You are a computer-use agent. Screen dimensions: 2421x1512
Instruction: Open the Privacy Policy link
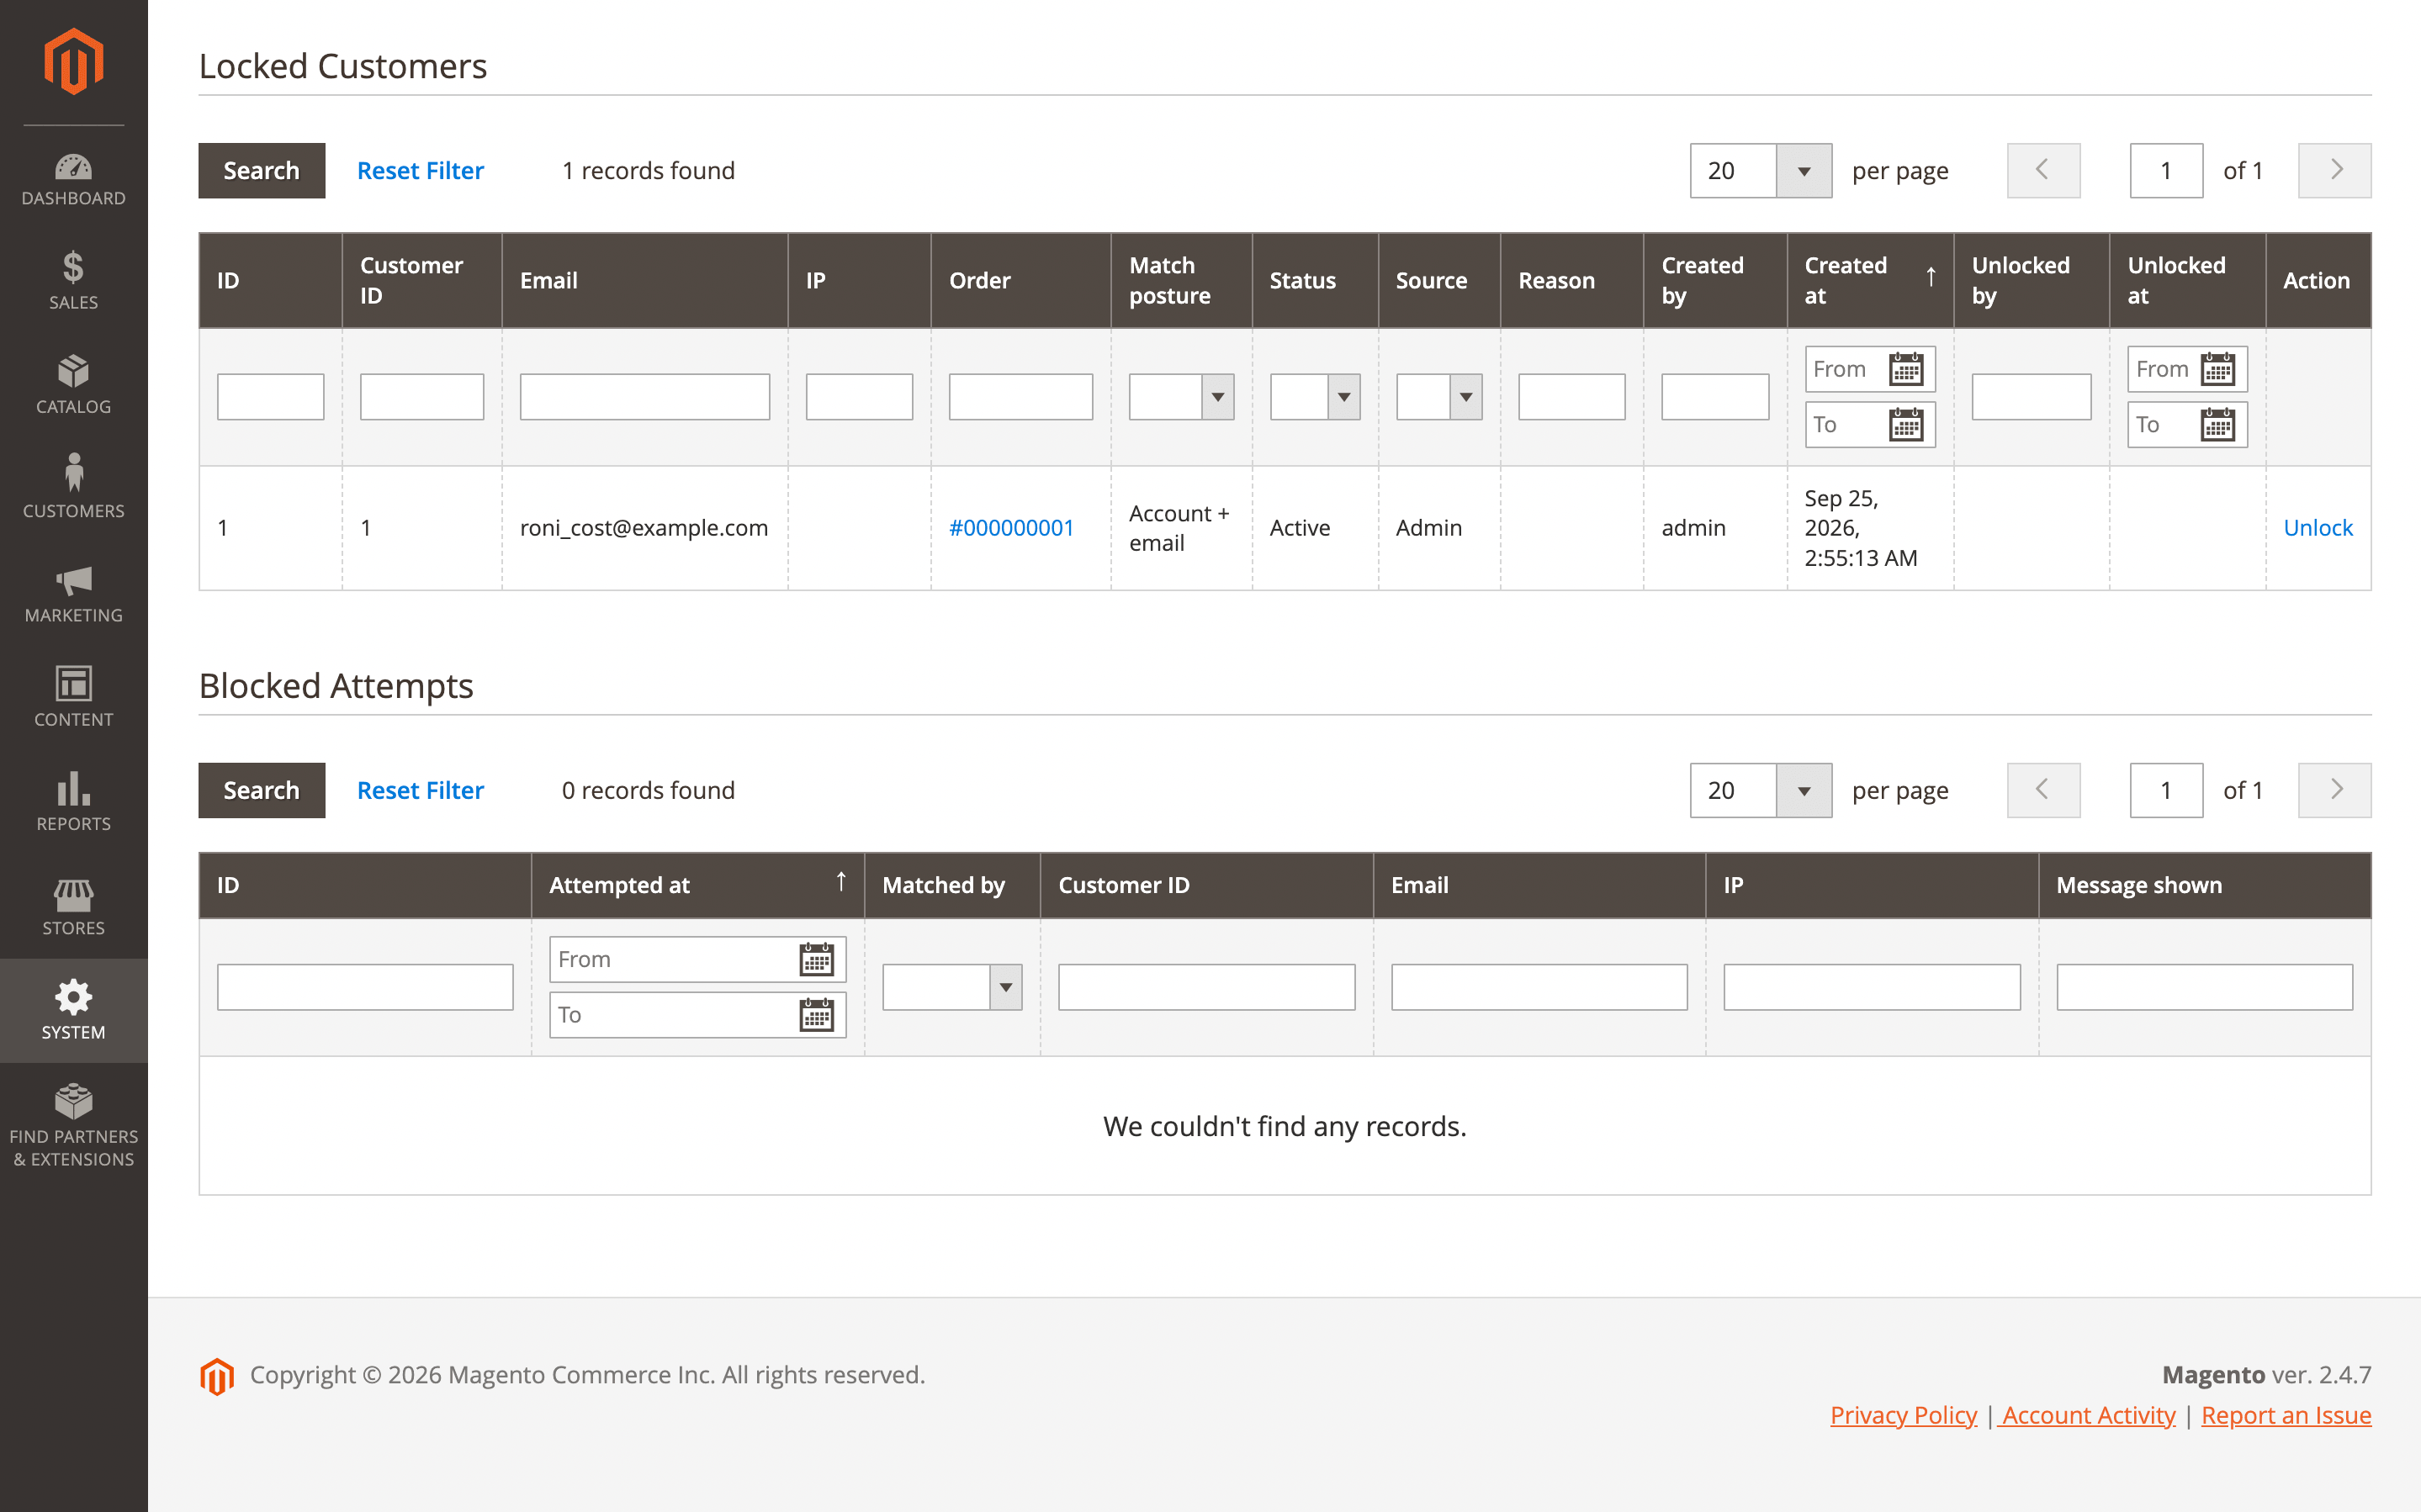pyautogui.click(x=1903, y=1415)
